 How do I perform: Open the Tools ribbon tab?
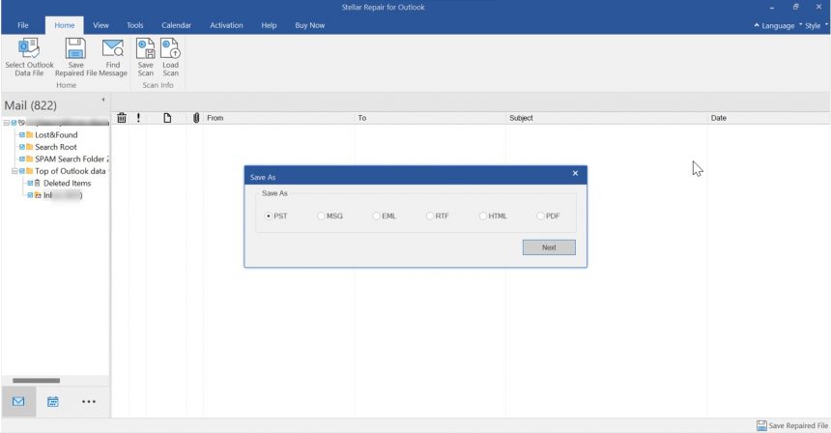pyautogui.click(x=134, y=25)
